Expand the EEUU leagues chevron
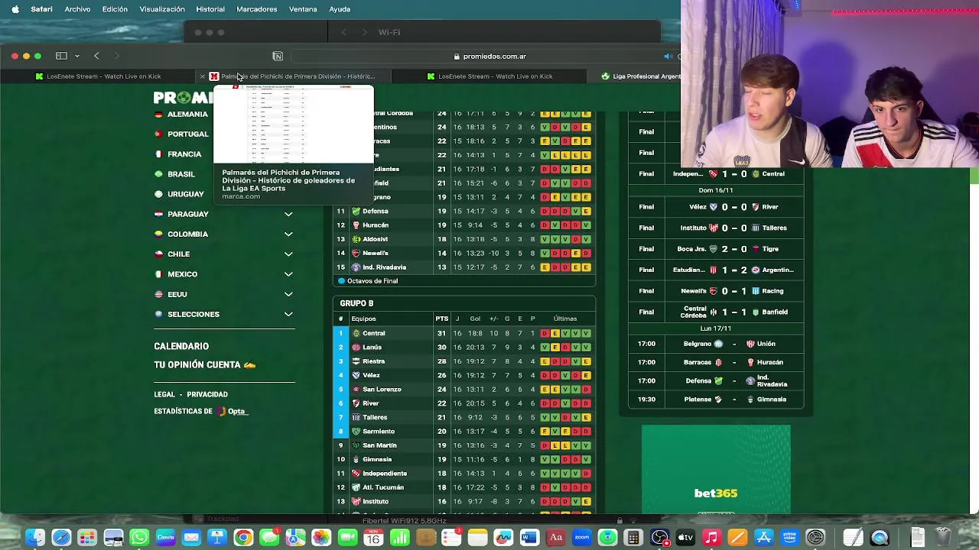979x550 pixels. (288, 294)
